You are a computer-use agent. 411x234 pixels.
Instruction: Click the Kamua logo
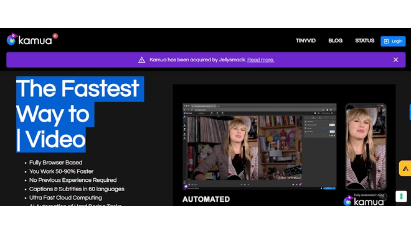(29, 40)
